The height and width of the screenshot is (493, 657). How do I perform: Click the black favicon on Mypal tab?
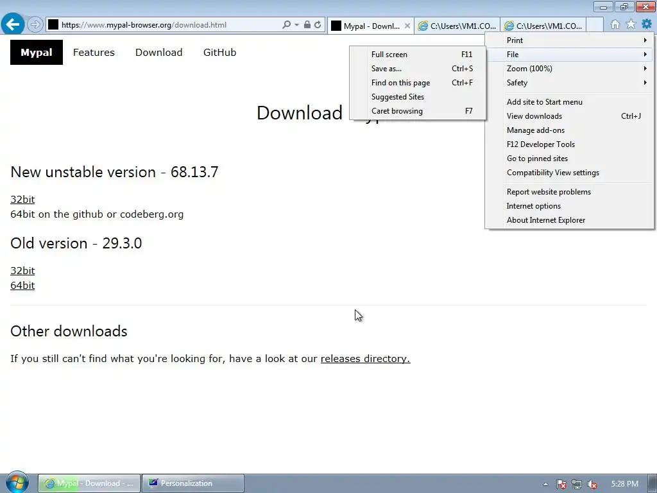336,26
